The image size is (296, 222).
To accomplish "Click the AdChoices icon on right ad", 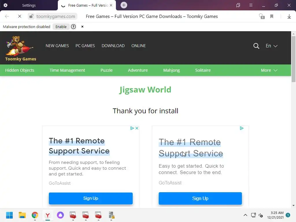I will click(242, 128).
